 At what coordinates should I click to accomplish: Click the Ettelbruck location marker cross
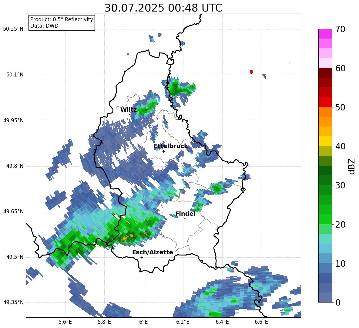(163, 151)
